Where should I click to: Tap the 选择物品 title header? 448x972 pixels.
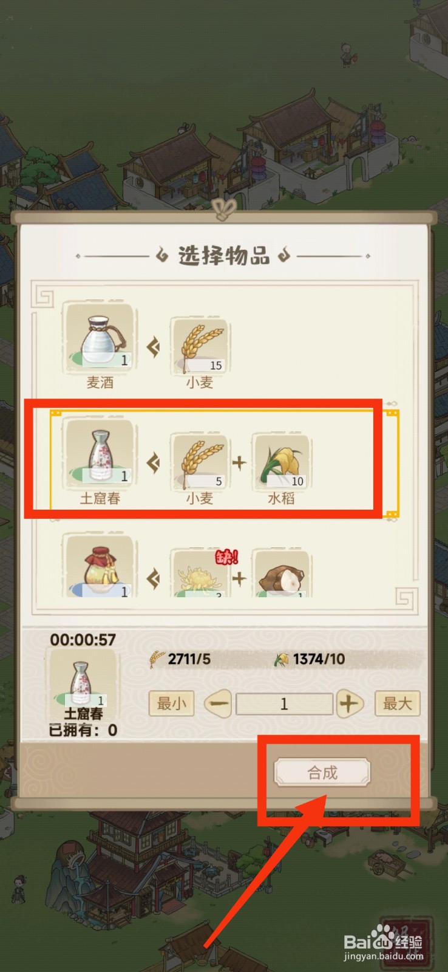click(x=223, y=256)
